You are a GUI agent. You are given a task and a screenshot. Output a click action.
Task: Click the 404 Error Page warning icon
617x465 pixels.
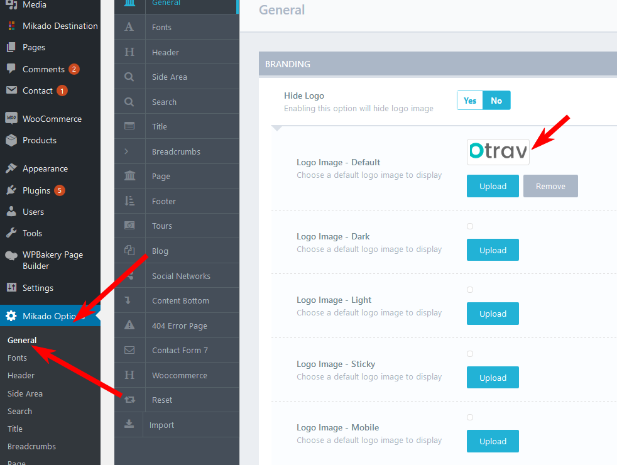pyautogui.click(x=129, y=325)
